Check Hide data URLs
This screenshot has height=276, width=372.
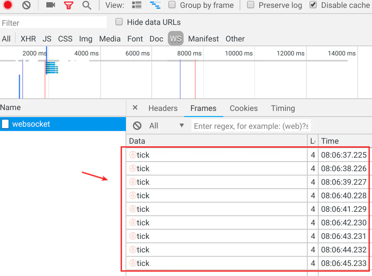[119, 22]
